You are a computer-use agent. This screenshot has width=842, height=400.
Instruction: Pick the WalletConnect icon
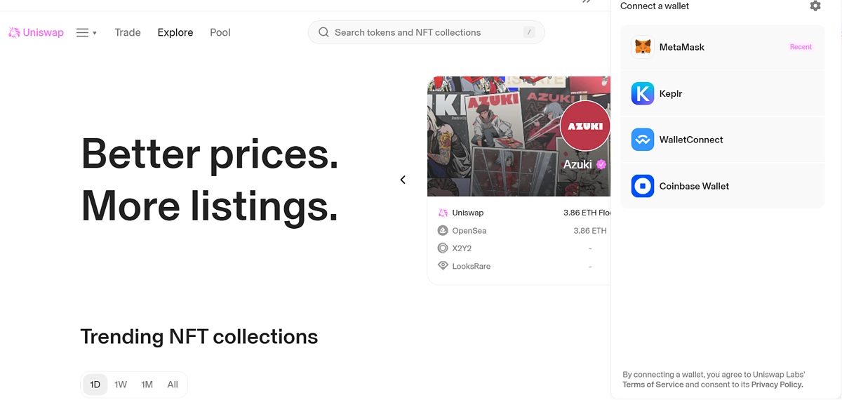coord(643,140)
